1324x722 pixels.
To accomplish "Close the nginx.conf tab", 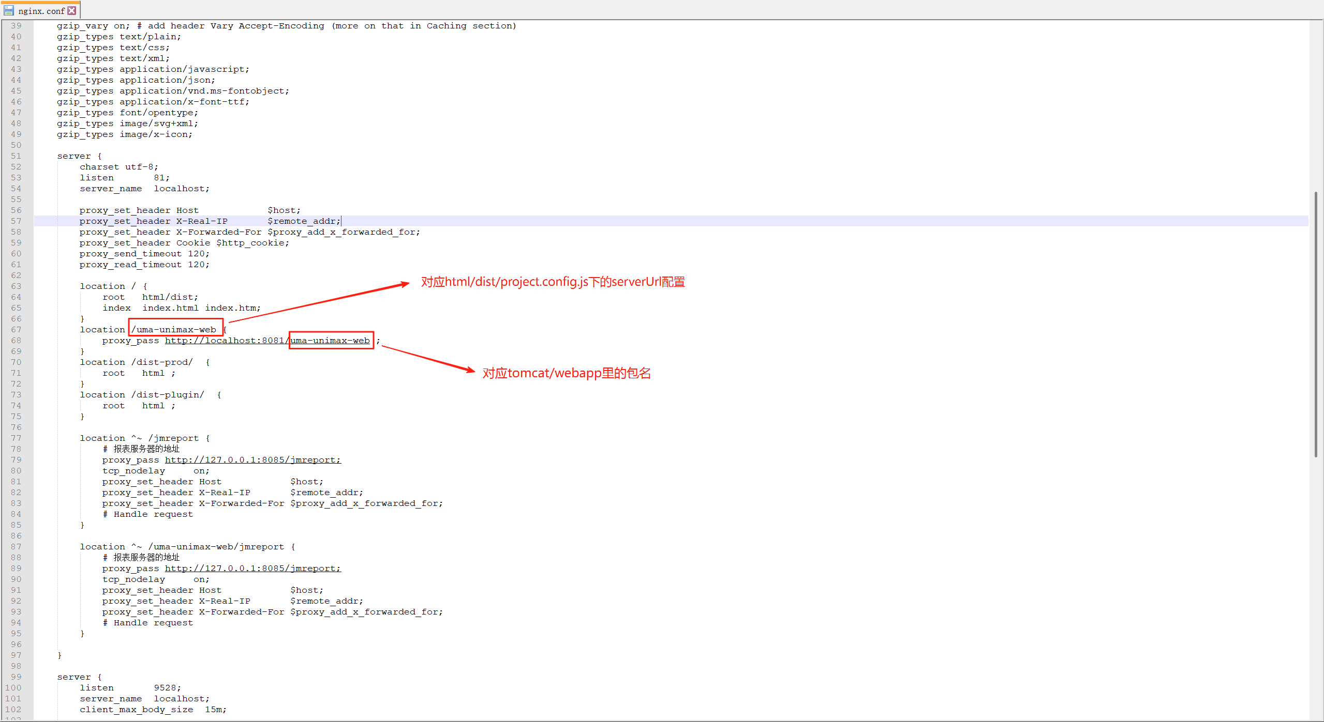I will coord(72,10).
